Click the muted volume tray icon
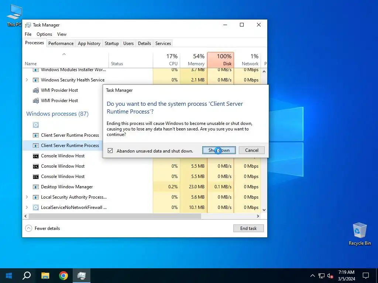Image resolution: width=378 pixels, height=283 pixels. pos(330,276)
